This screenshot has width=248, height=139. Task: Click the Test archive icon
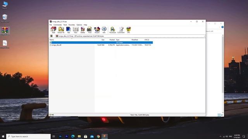pos(69,30)
